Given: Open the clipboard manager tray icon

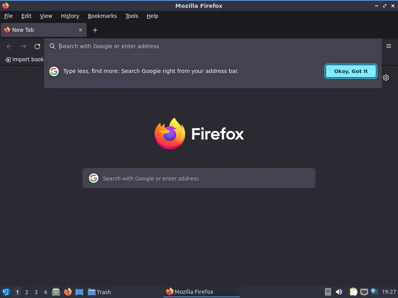Looking at the screenshot, I should (x=353, y=292).
